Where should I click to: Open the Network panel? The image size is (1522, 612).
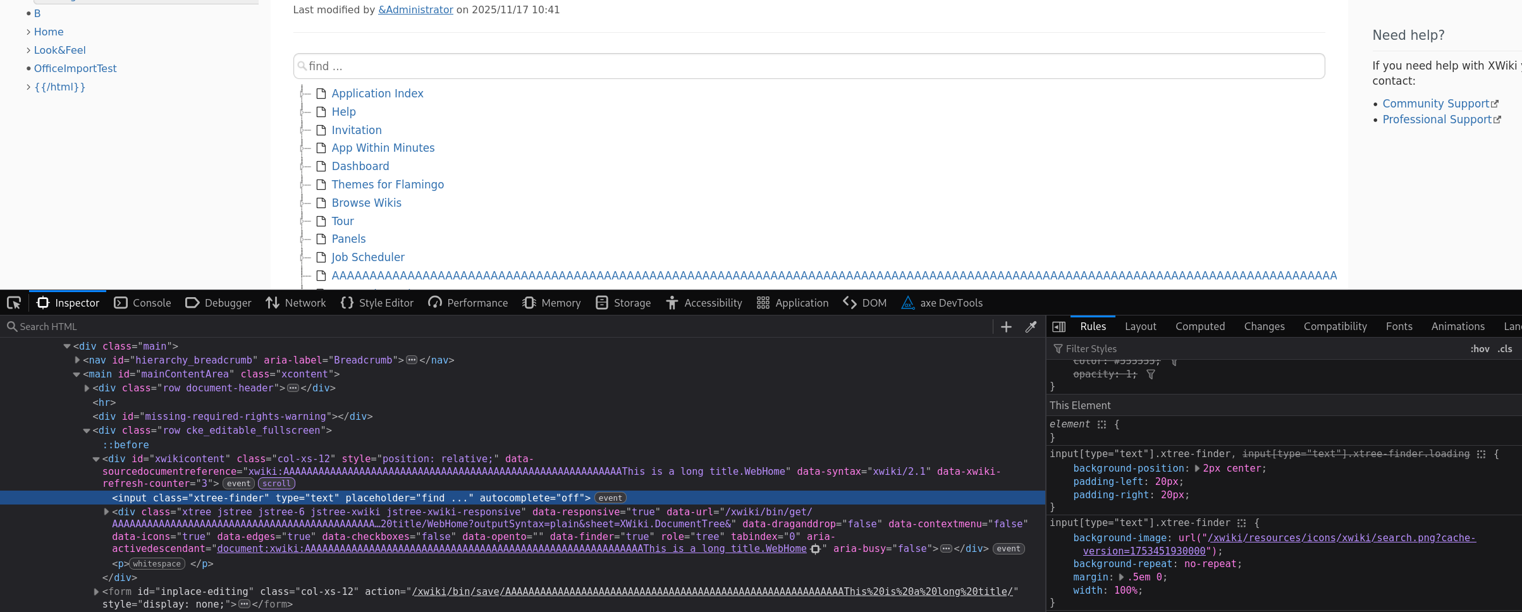(296, 303)
